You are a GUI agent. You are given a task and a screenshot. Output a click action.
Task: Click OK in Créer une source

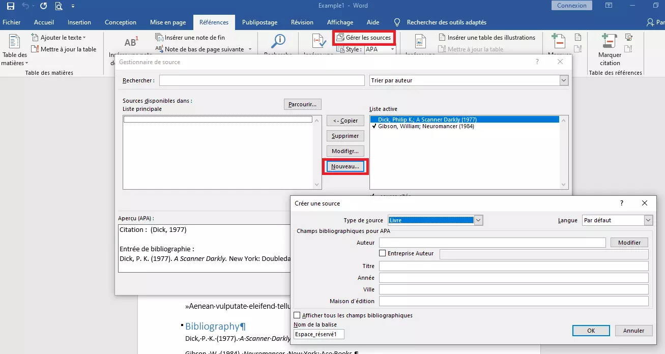[x=591, y=331]
